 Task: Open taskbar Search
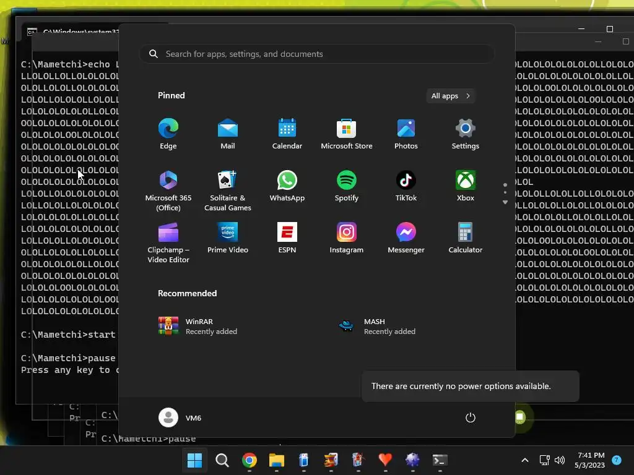(x=222, y=460)
